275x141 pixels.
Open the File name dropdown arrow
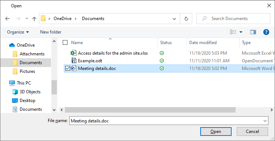265,121
